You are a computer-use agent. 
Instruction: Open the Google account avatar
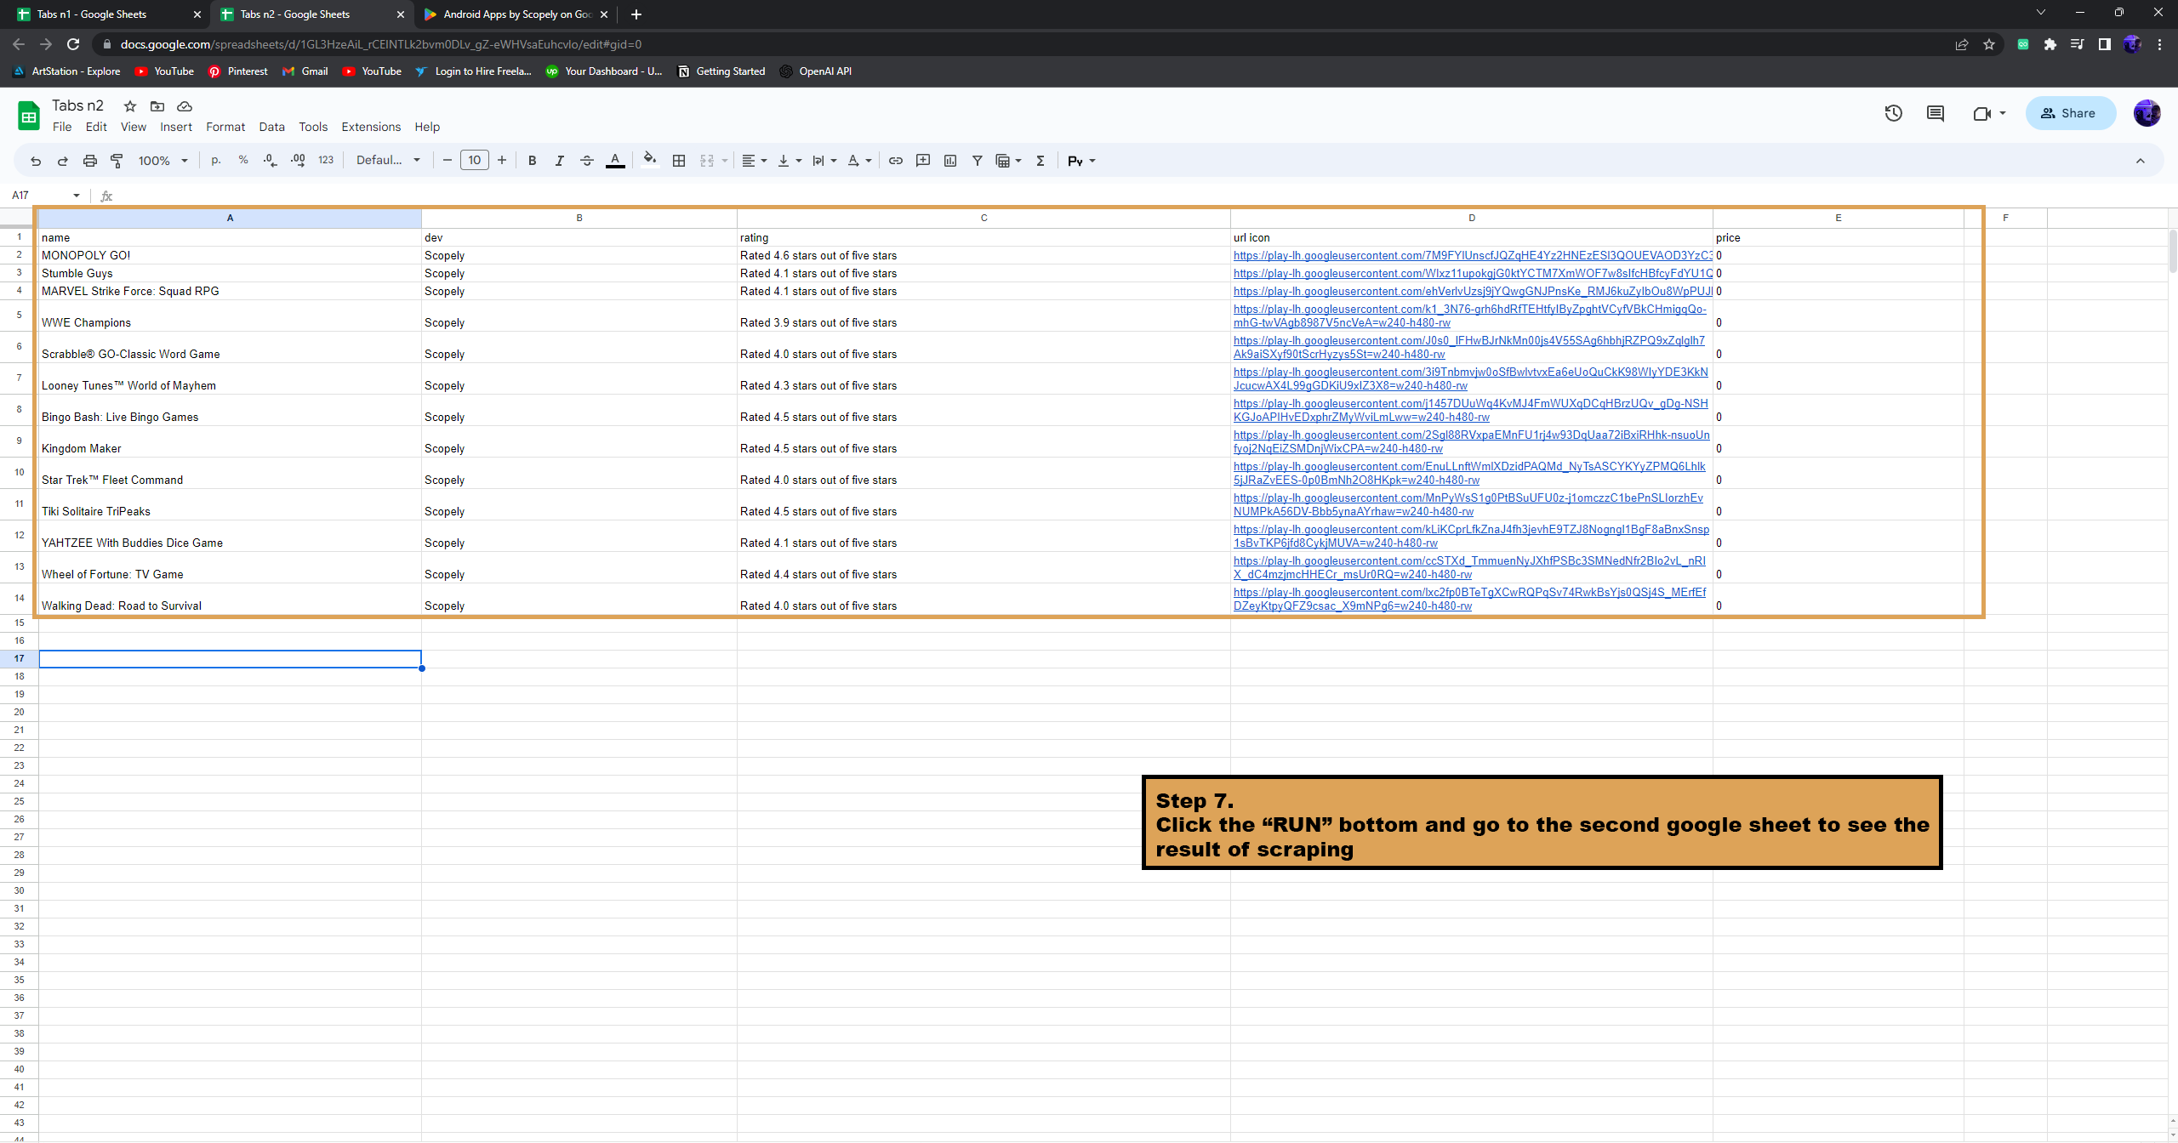[2147, 113]
